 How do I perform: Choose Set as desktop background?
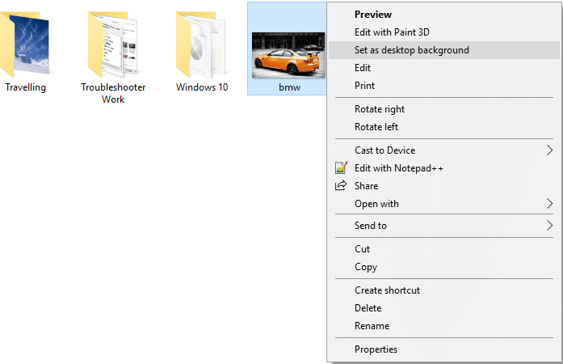click(x=444, y=50)
